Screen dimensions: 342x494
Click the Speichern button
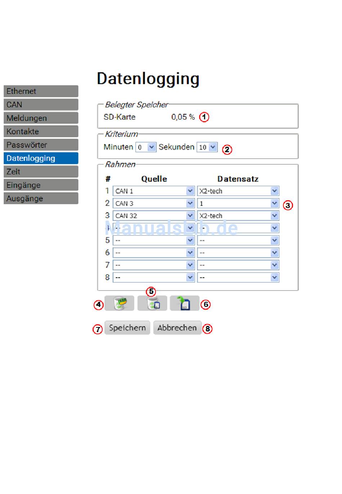(127, 328)
